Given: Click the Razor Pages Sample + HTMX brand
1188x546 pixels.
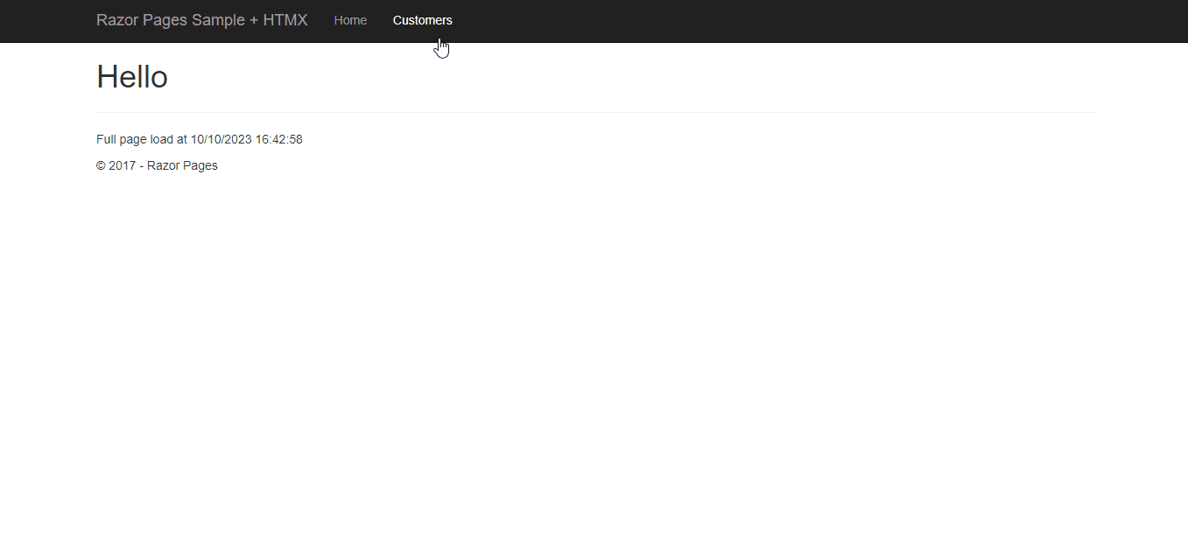Looking at the screenshot, I should [x=202, y=20].
